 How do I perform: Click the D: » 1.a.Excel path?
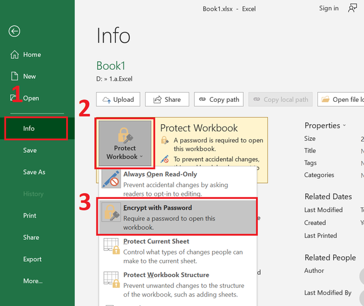tap(114, 79)
